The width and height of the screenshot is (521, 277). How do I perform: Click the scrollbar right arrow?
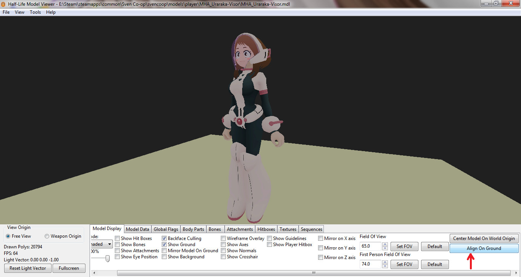point(516,273)
